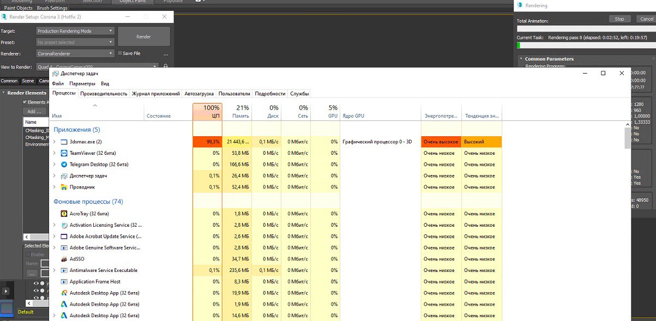Expand the TeamViewer (32 бита) row
This screenshot has height=321, width=656.
tap(54, 153)
